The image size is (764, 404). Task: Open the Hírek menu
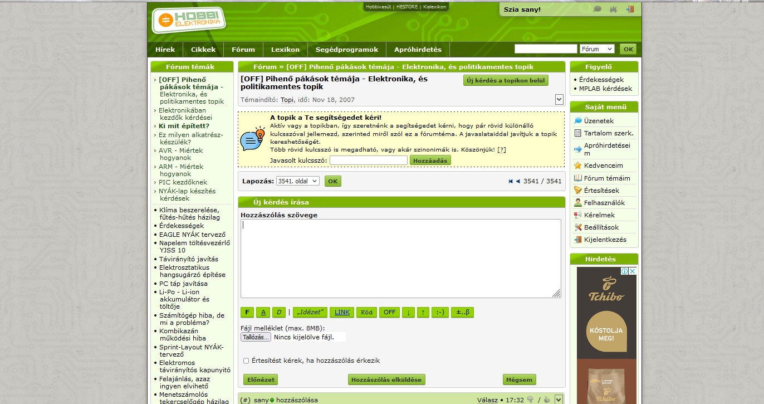coord(165,50)
